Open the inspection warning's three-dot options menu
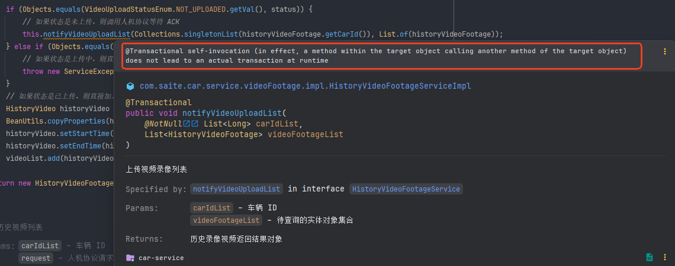This screenshot has width=675, height=266. [665, 51]
